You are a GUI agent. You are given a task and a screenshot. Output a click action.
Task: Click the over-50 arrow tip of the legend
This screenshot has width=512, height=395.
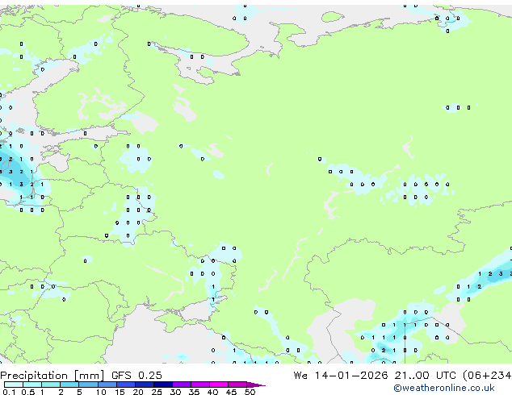[256, 385]
